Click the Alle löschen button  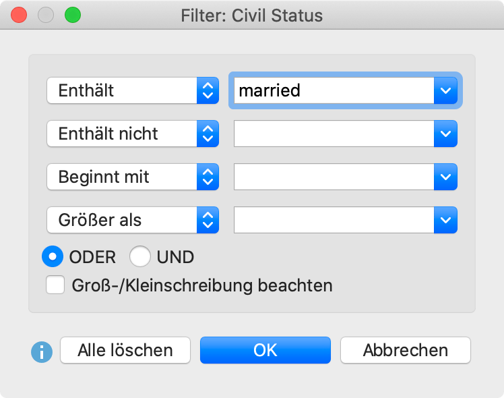pos(125,350)
